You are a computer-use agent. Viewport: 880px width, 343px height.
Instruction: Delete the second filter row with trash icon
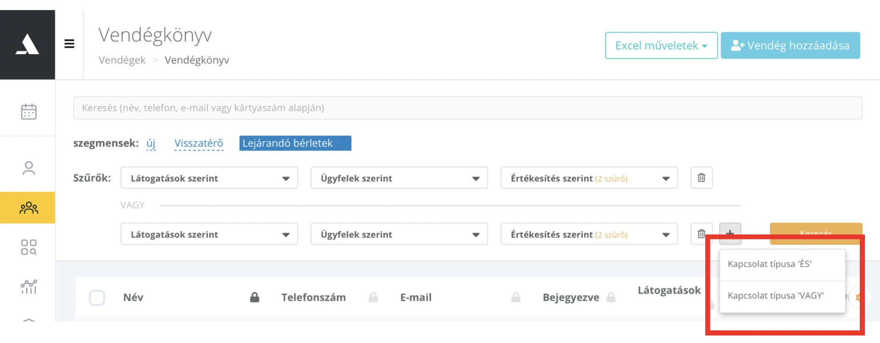click(702, 234)
